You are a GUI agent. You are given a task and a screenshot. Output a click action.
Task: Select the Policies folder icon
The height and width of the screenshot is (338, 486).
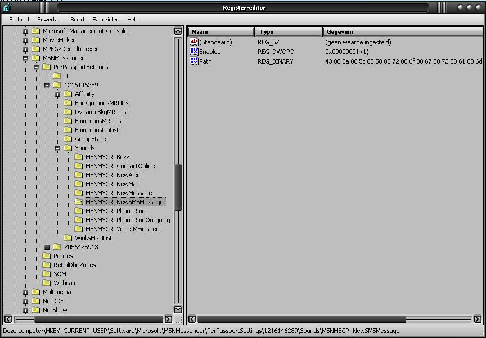point(47,256)
